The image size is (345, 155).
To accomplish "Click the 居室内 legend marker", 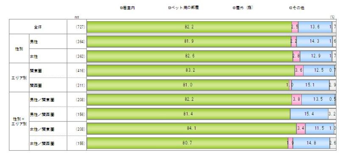I will (121, 8).
